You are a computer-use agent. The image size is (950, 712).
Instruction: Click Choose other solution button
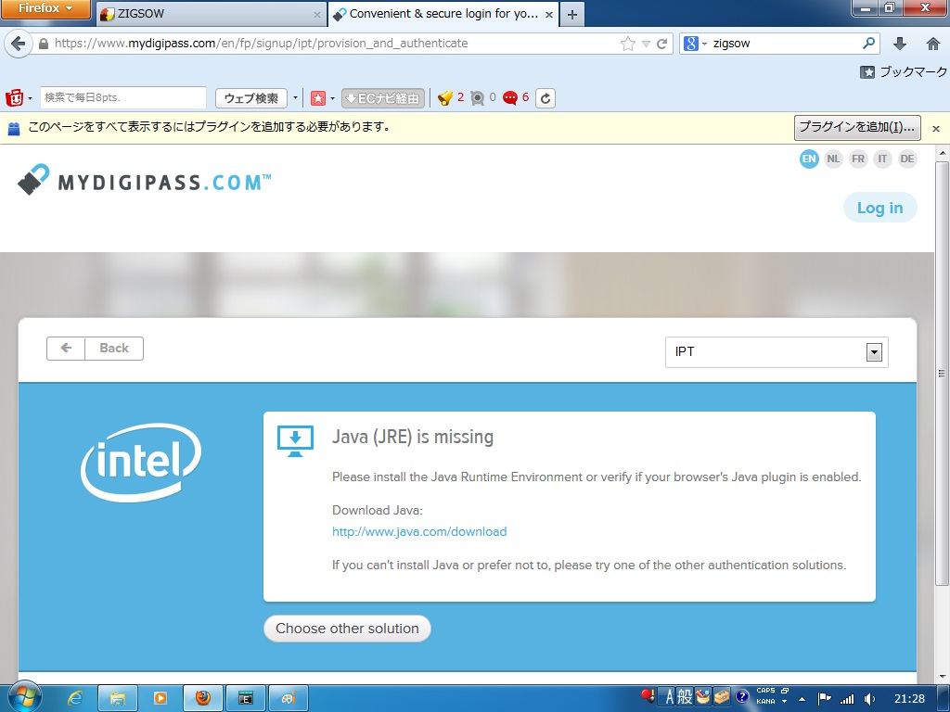coord(347,629)
